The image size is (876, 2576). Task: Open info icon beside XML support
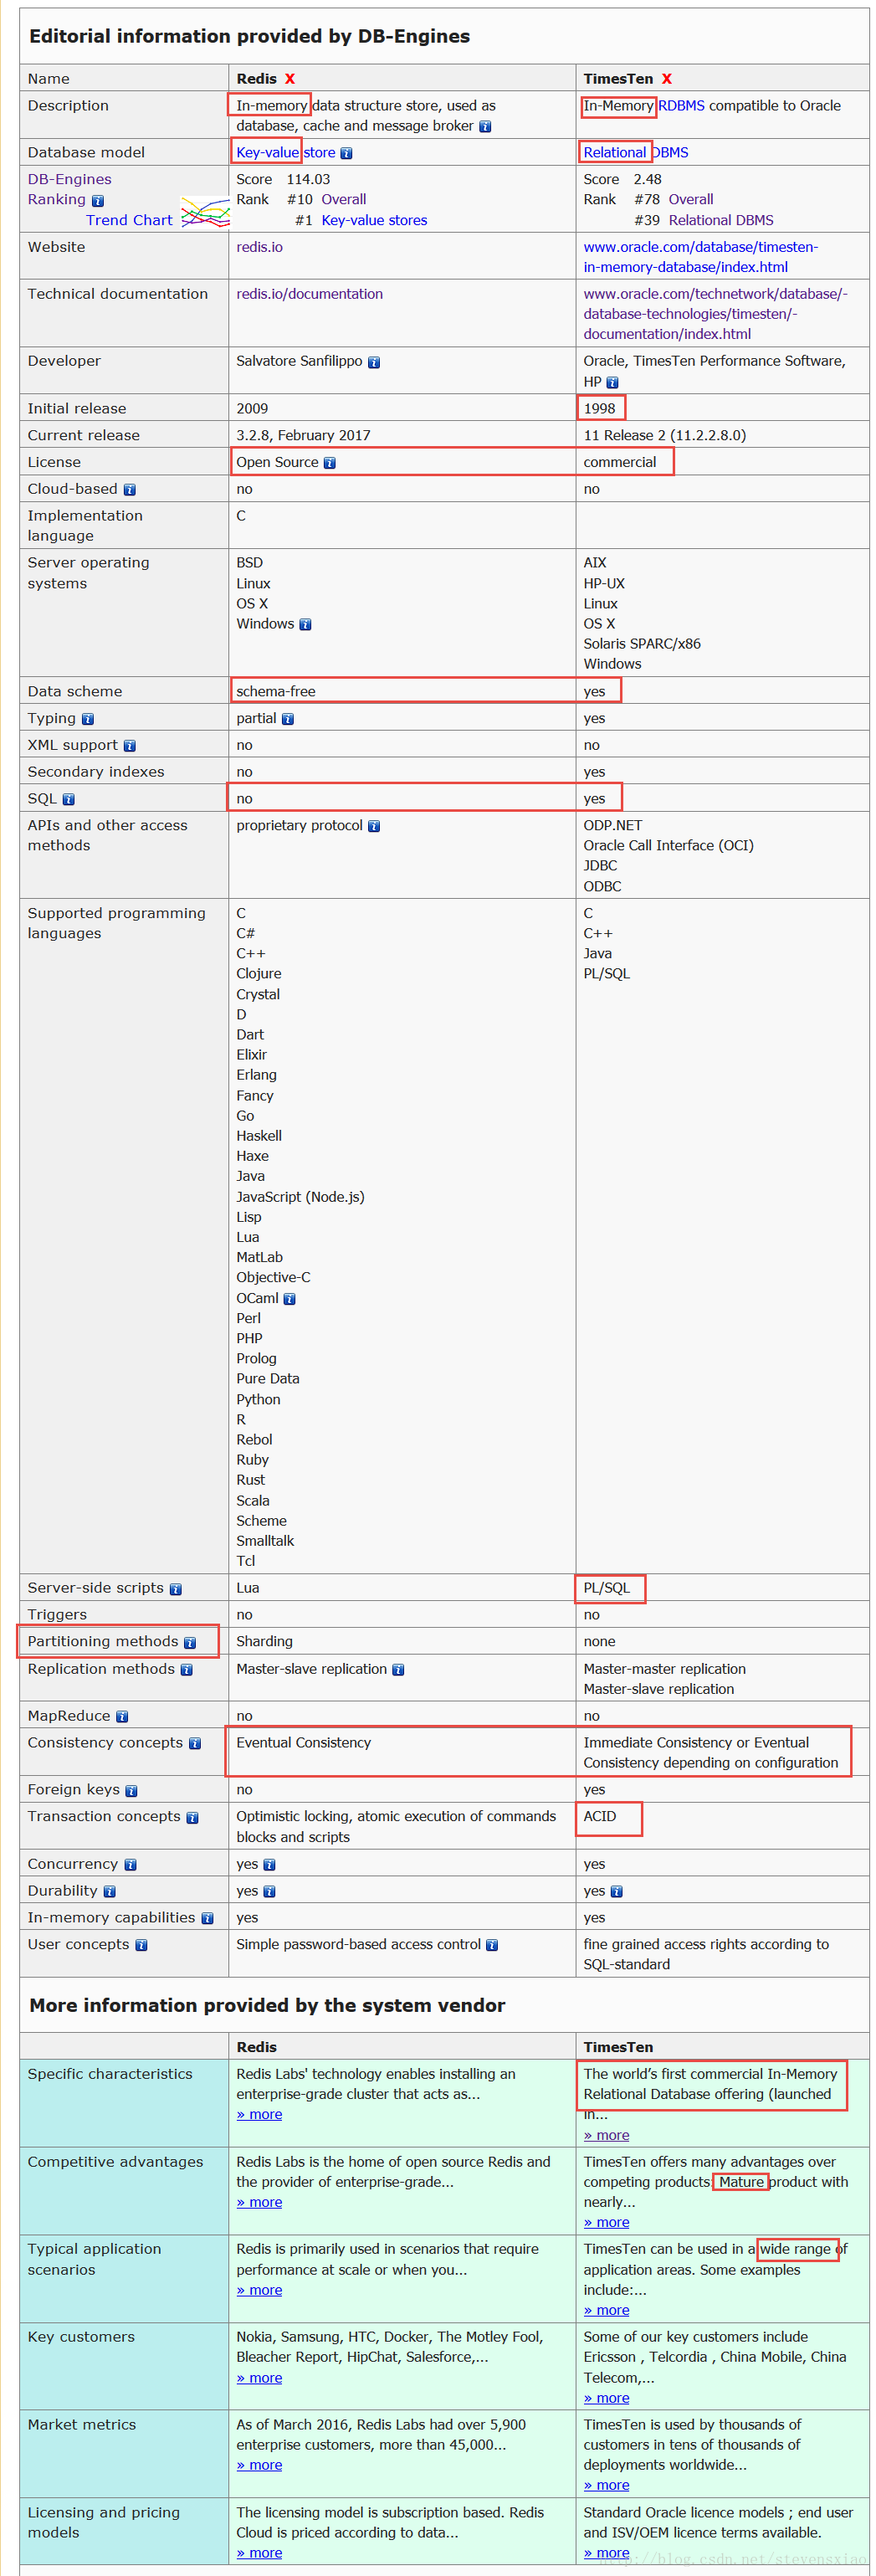click(129, 746)
